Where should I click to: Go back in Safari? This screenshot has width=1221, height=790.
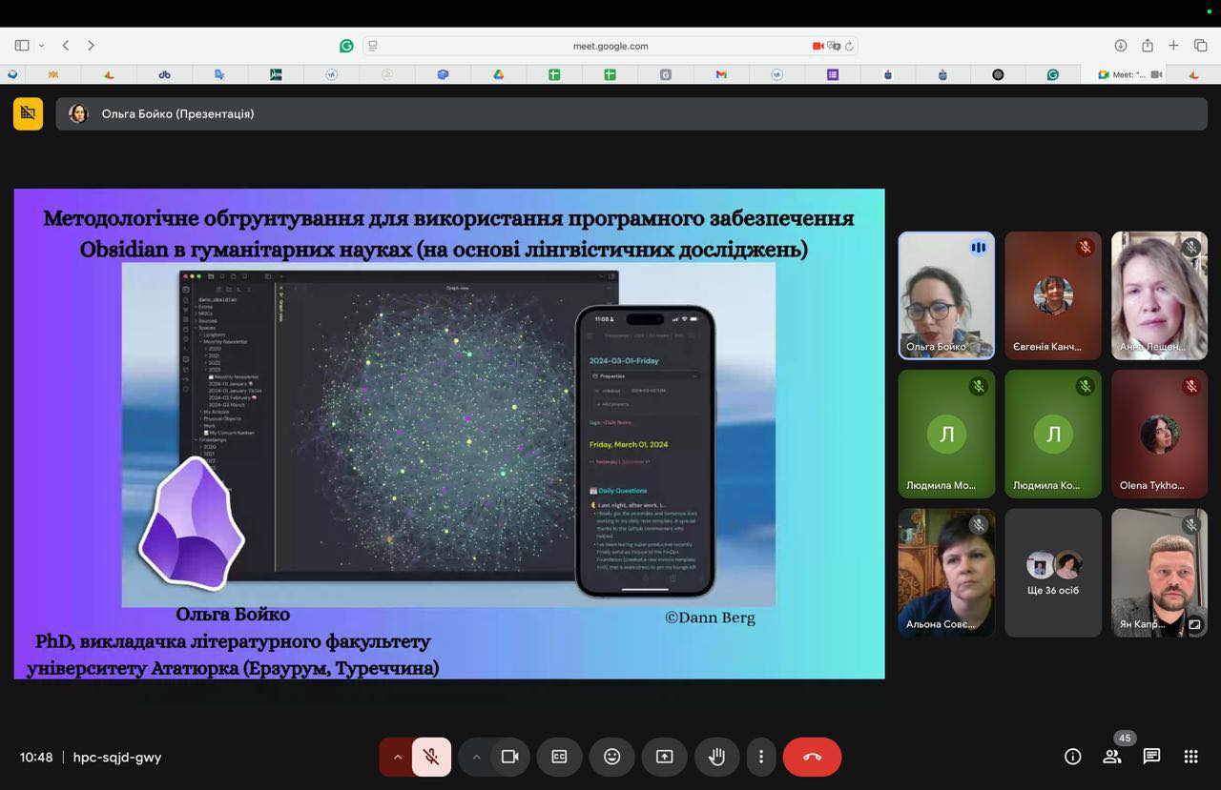tap(65, 45)
